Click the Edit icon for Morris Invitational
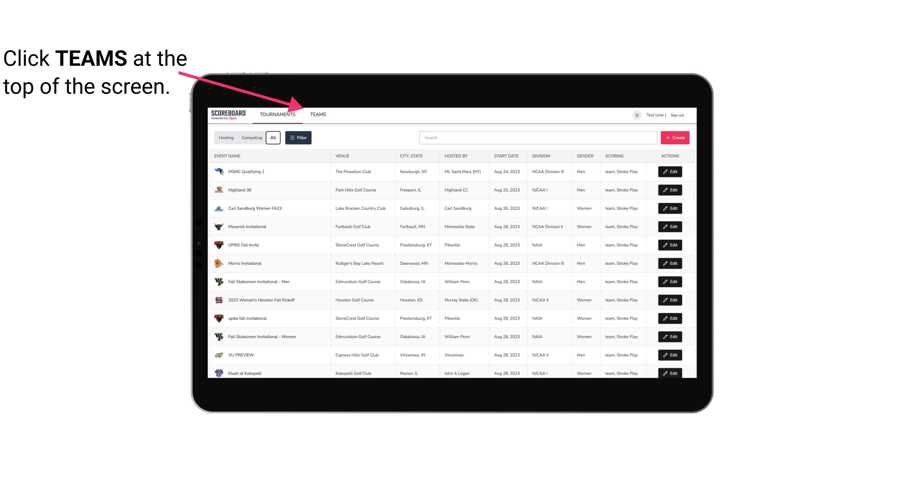Image resolution: width=903 pixels, height=486 pixels. click(x=670, y=263)
